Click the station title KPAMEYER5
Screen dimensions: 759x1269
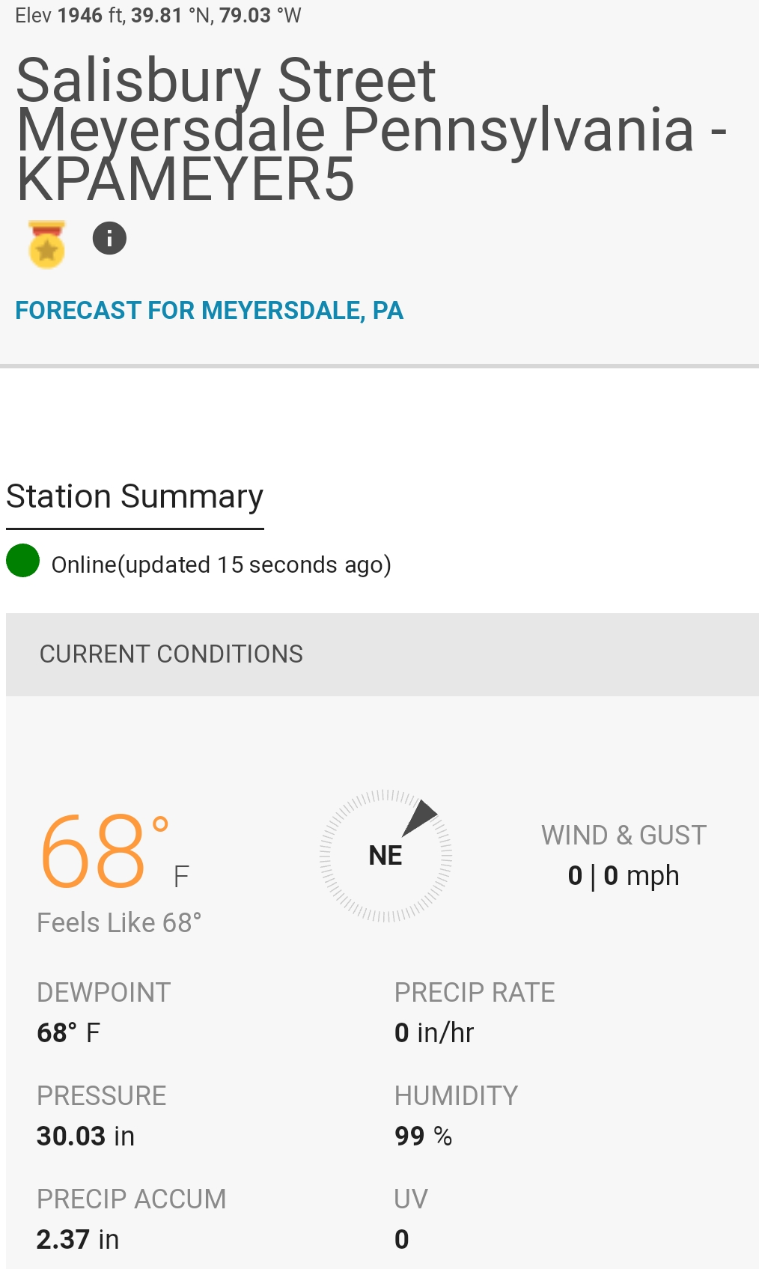pos(186,180)
